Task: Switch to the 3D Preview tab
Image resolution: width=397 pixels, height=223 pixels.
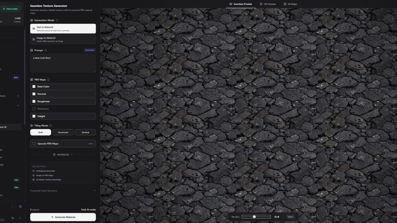Action: 268,4
